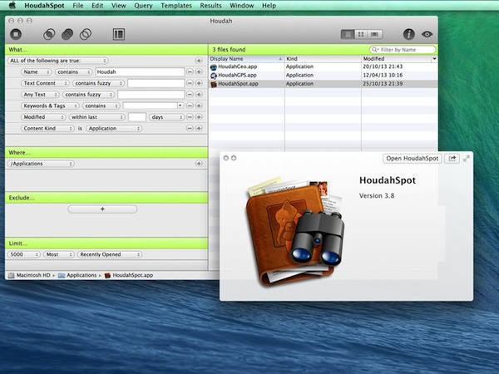This screenshot has width=499, height=374.
Task: Add a new location in Where section
Action: (x=199, y=164)
